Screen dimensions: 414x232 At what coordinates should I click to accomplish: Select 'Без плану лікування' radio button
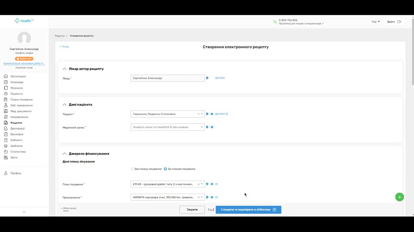[132, 169]
